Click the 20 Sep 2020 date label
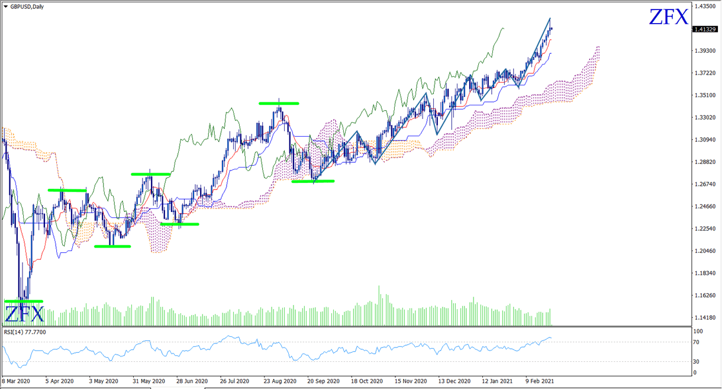 (x=324, y=381)
